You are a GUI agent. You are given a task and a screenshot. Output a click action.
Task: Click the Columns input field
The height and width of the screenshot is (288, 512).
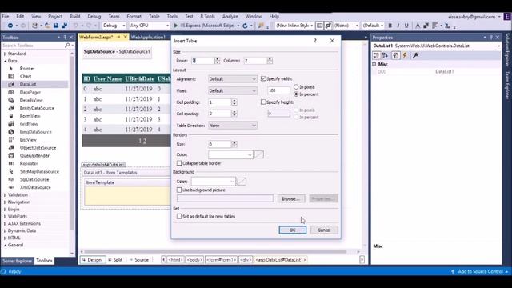tap(255, 61)
